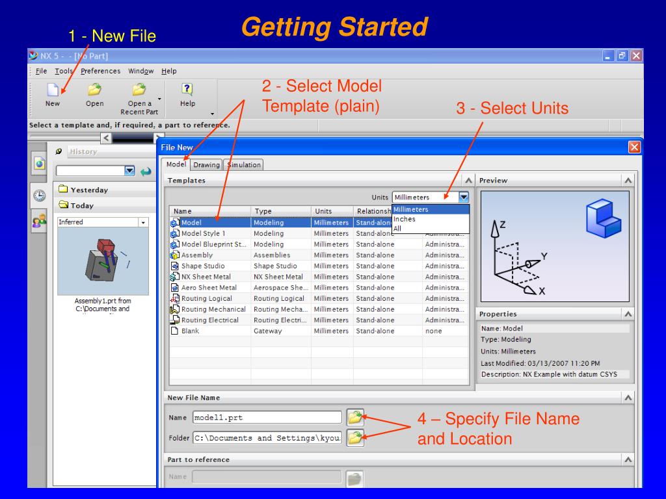Choose Inches in the Units list
The image size is (666, 499).
tap(431, 219)
